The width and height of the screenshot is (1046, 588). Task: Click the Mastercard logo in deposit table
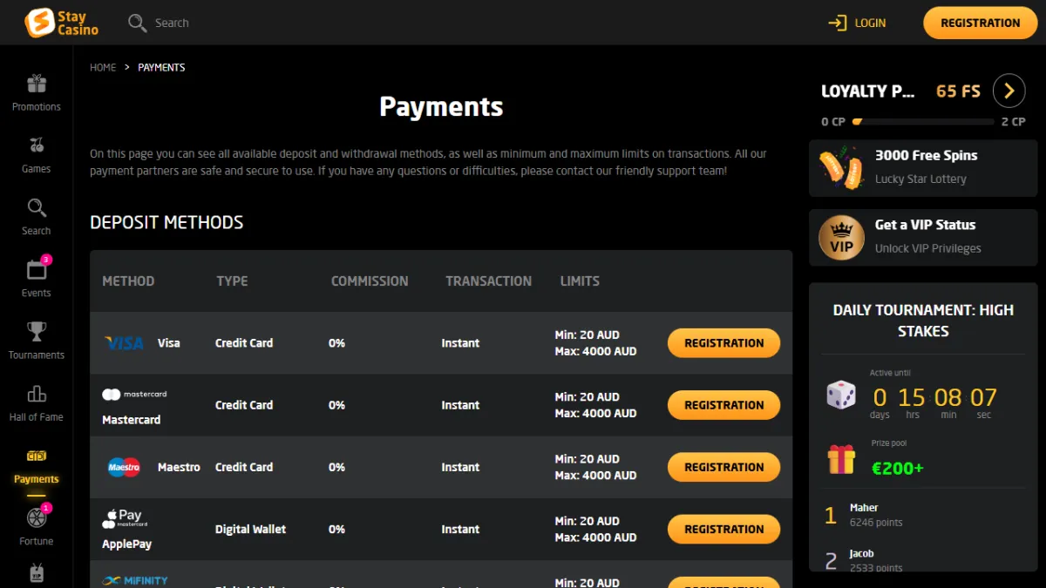[134, 395]
